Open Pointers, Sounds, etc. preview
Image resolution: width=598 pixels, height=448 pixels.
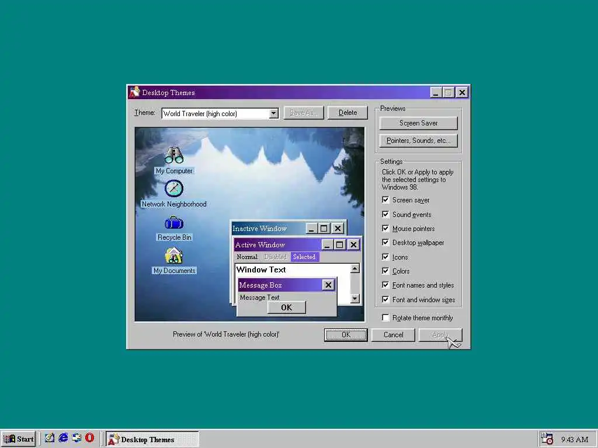coord(418,141)
